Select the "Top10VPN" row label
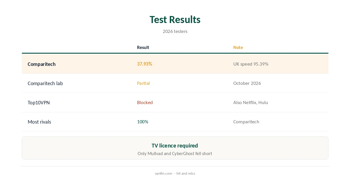The image size is (350, 179). pyautogui.click(x=39, y=103)
